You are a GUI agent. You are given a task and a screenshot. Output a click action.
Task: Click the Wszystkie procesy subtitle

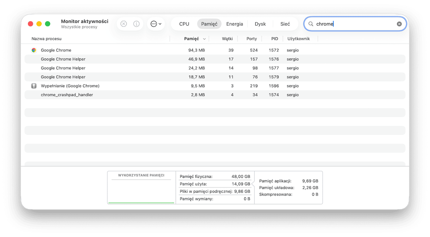[79, 27]
